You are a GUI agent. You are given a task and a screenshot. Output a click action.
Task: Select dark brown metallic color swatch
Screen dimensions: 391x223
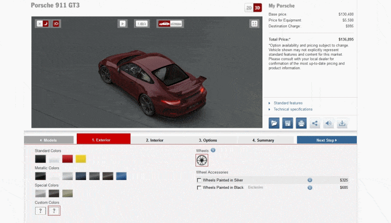coord(108,176)
